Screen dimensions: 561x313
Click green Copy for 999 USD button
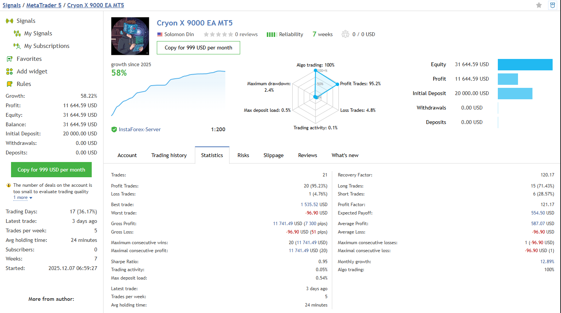(51, 170)
